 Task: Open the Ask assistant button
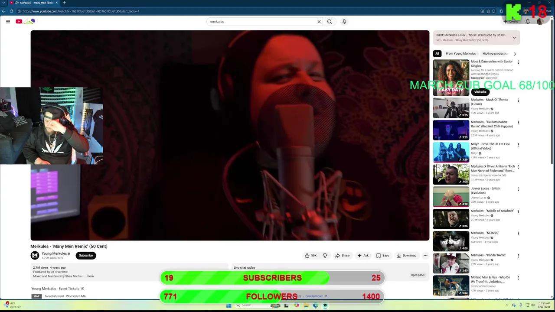(363, 255)
